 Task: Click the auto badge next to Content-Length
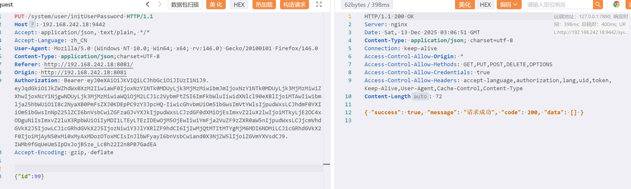tap(420, 96)
